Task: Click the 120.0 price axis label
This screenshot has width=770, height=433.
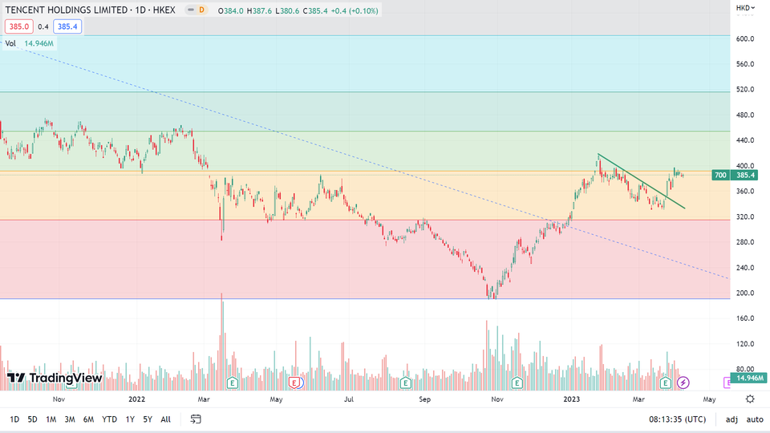Action: point(745,344)
